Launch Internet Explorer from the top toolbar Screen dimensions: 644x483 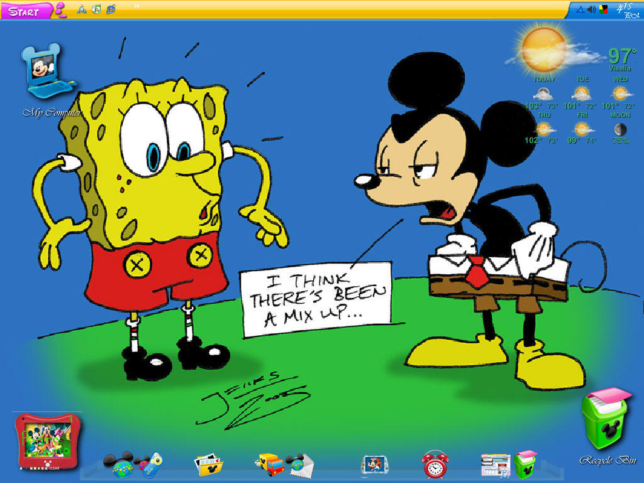111,9
